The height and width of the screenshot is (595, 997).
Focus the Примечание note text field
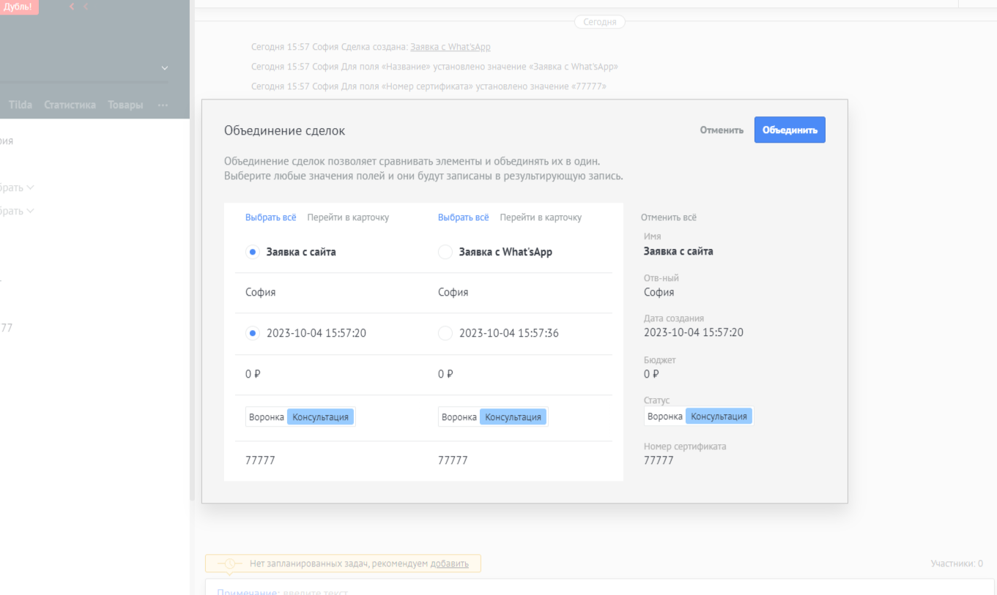click(x=513, y=590)
